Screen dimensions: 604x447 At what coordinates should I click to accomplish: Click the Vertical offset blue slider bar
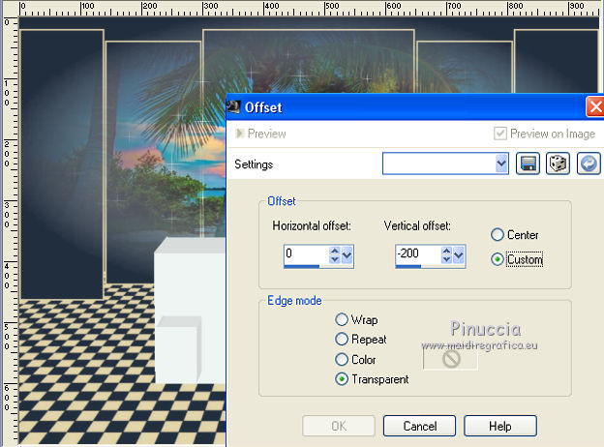pos(408,266)
